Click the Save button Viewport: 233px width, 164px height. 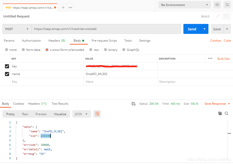click(217, 29)
